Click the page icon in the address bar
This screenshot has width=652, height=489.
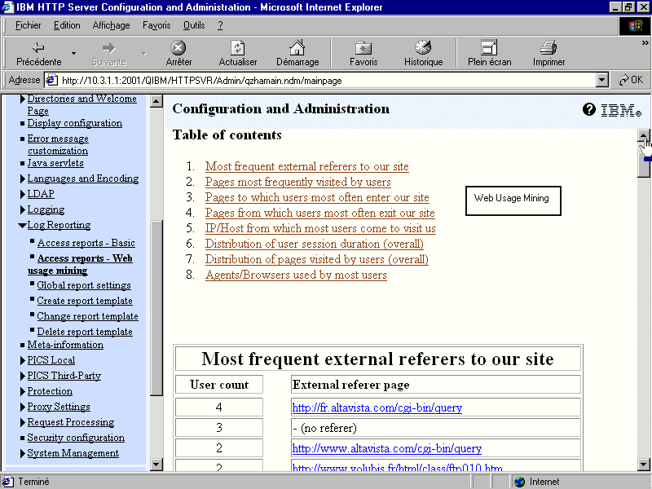coord(51,80)
